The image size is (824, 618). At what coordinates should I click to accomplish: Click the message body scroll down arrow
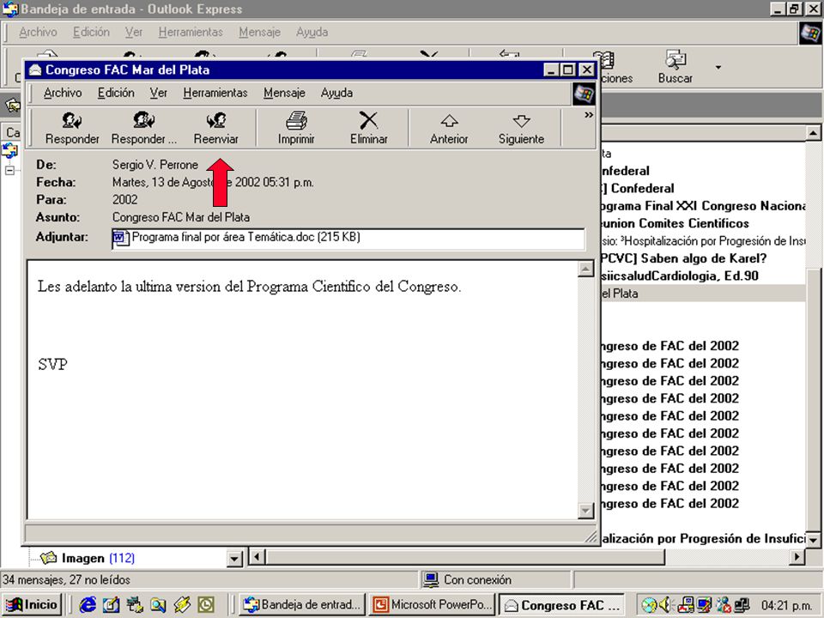tap(585, 510)
